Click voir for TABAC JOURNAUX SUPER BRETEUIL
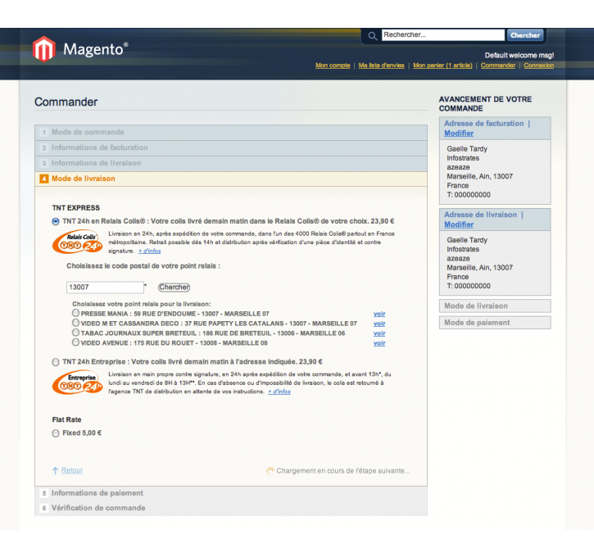 [x=379, y=333]
